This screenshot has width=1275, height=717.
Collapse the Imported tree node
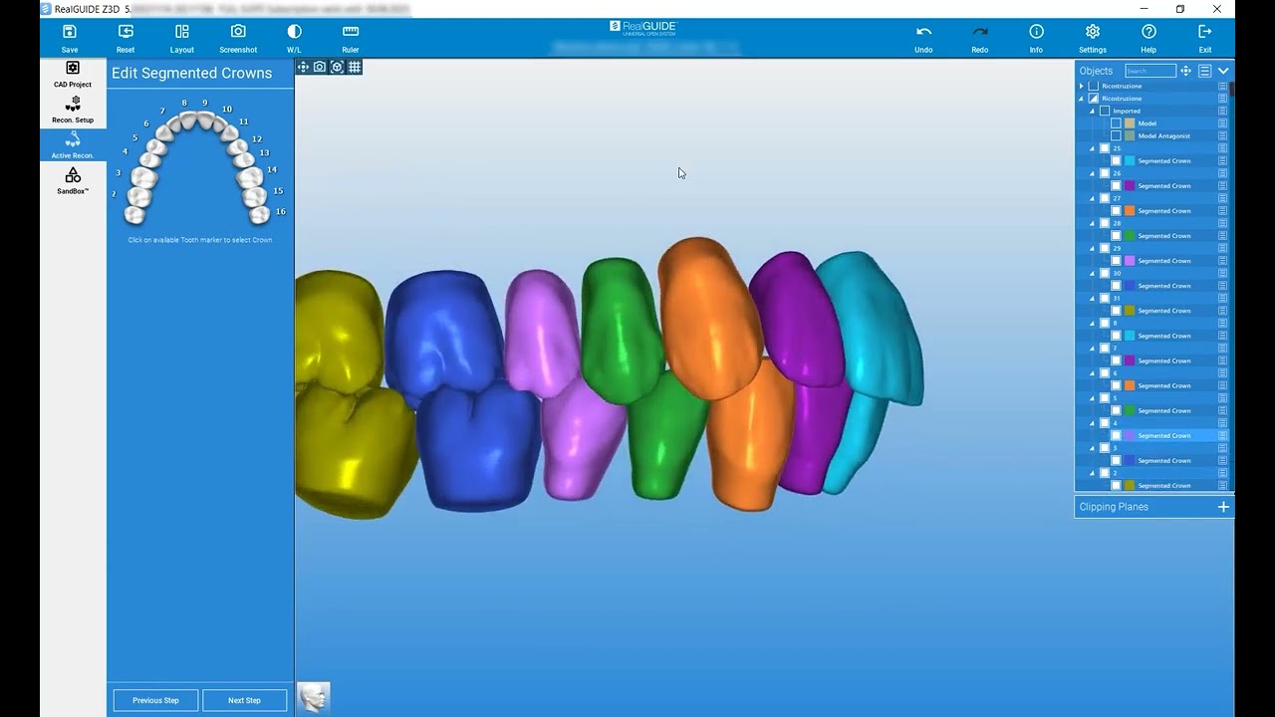click(1093, 111)
